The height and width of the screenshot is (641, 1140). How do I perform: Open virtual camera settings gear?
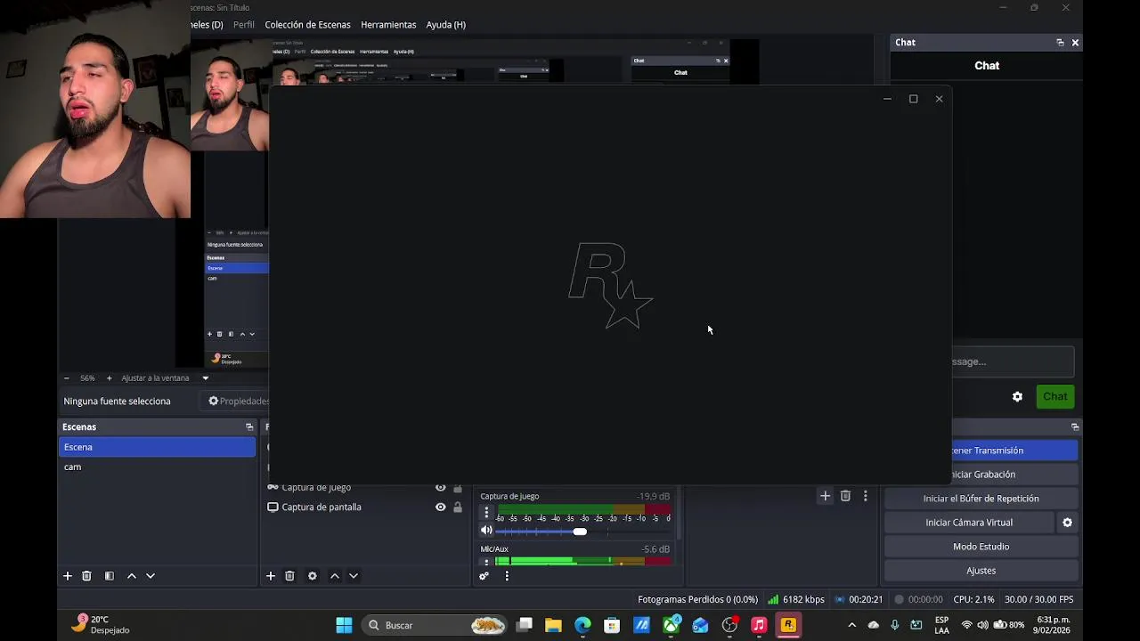point(1067,523)
